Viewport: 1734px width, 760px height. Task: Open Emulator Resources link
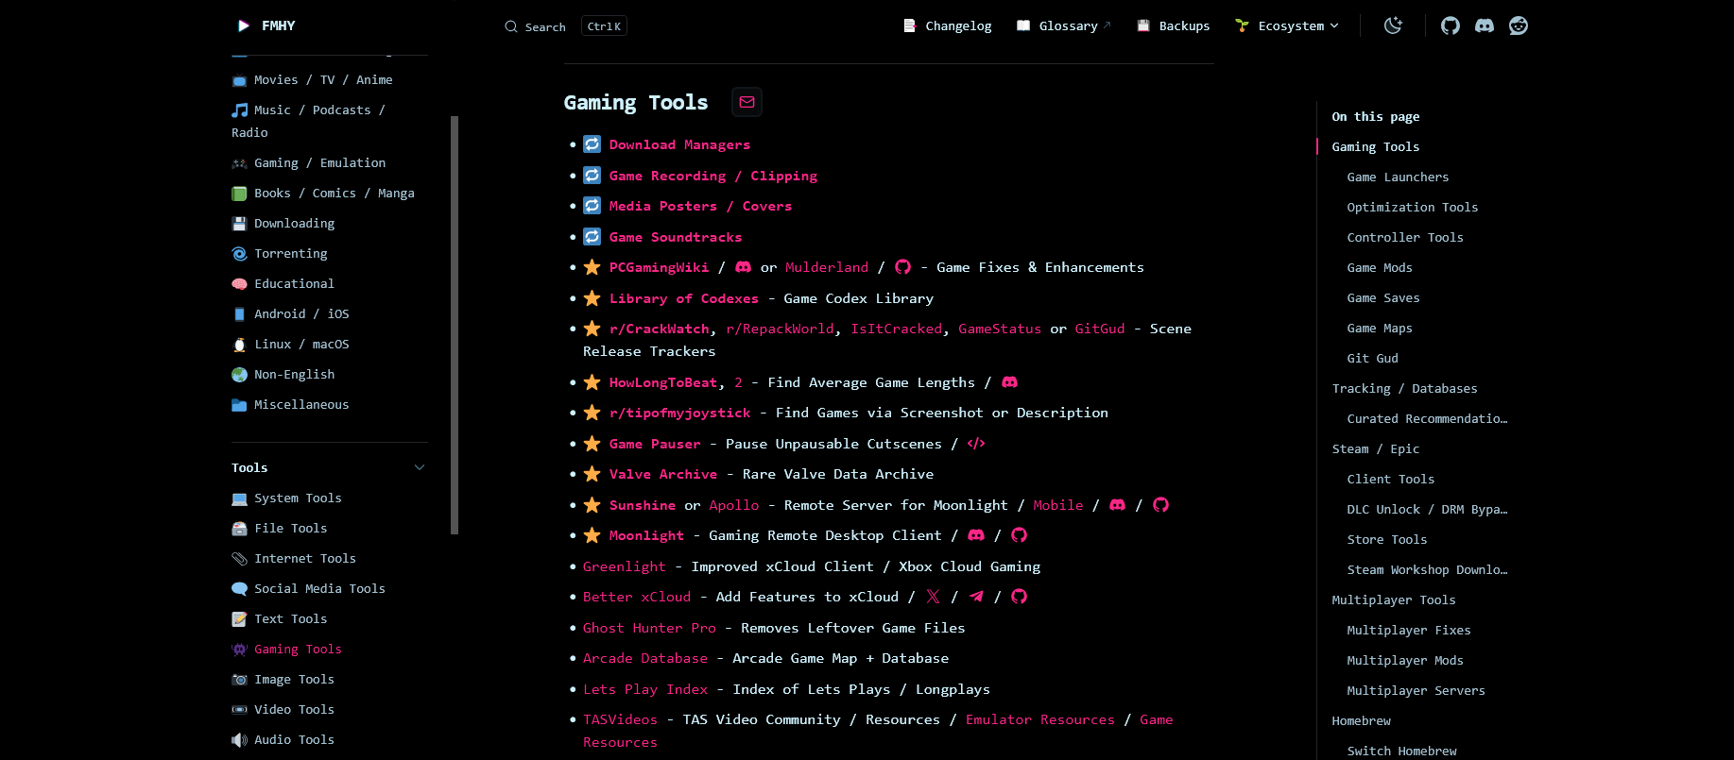1040,719
